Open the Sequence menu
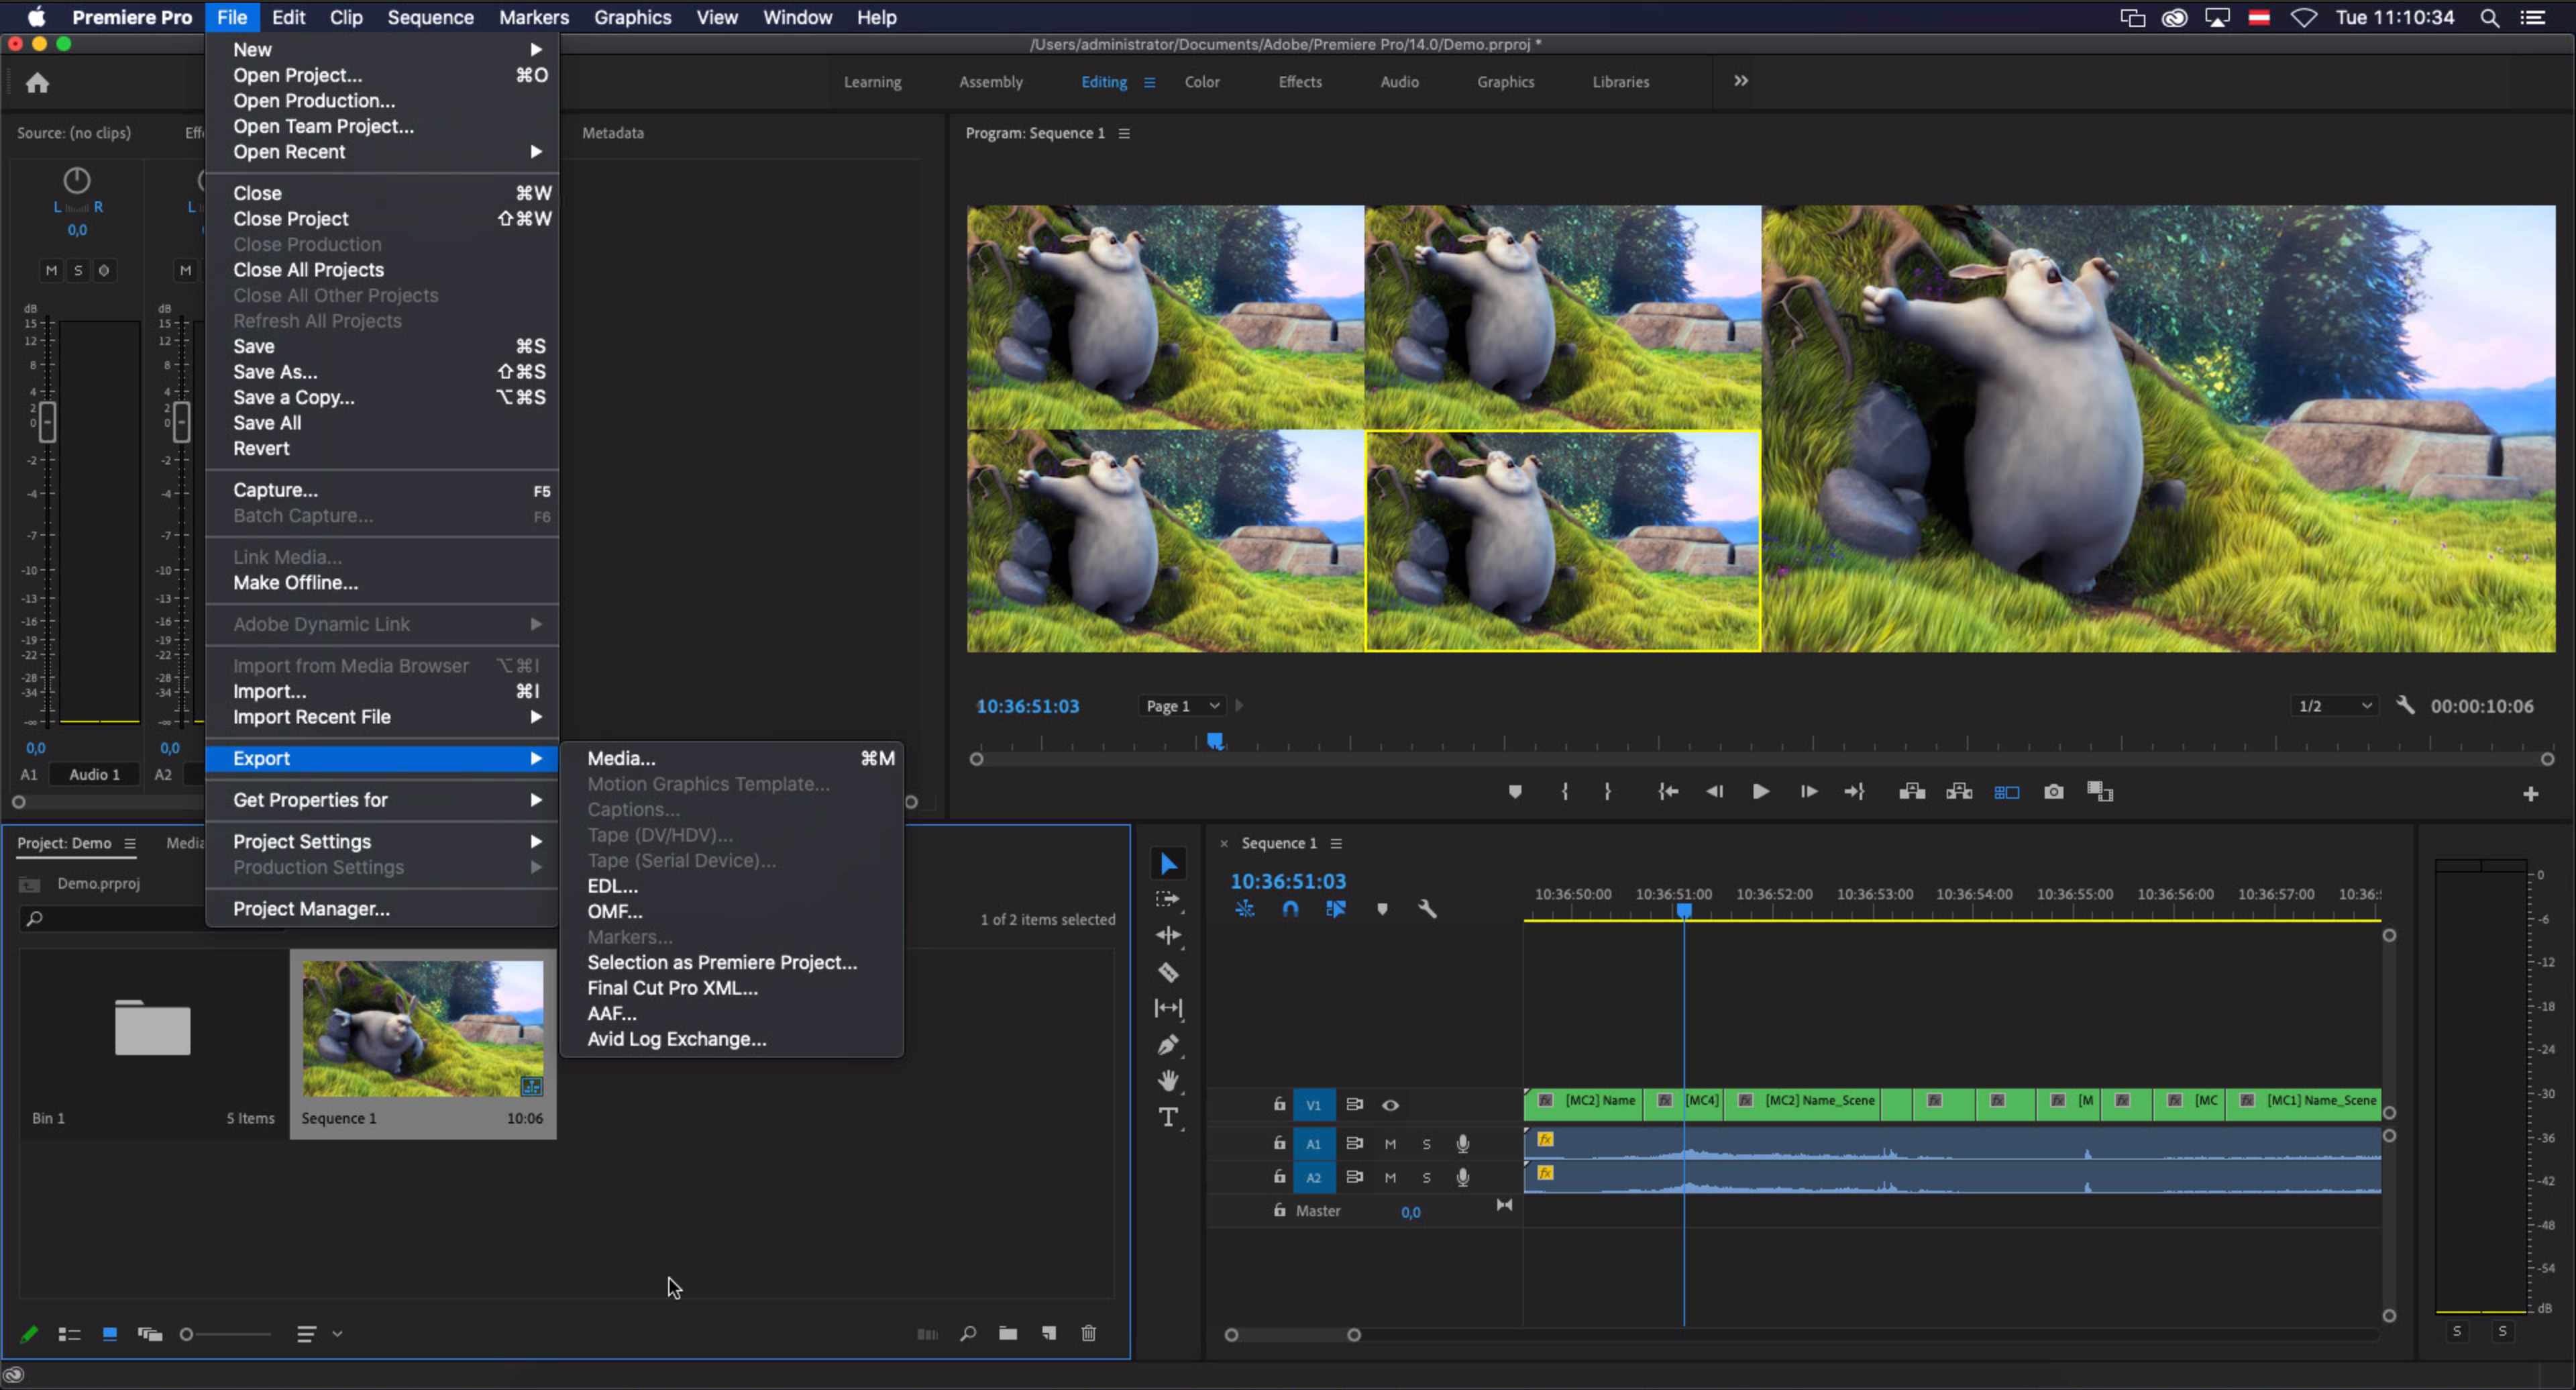Screen dimensions: 2576x1390 [x=430, y=17]
